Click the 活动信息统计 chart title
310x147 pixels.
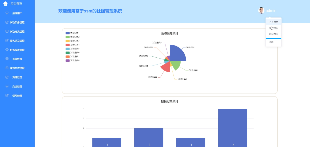click(170, 33)
